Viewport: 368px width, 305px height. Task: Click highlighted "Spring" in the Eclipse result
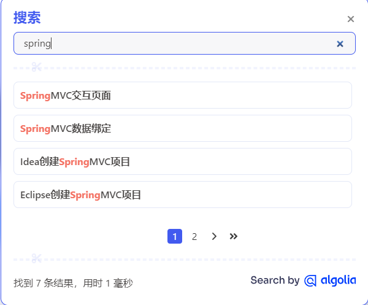[x=85, y=195]
